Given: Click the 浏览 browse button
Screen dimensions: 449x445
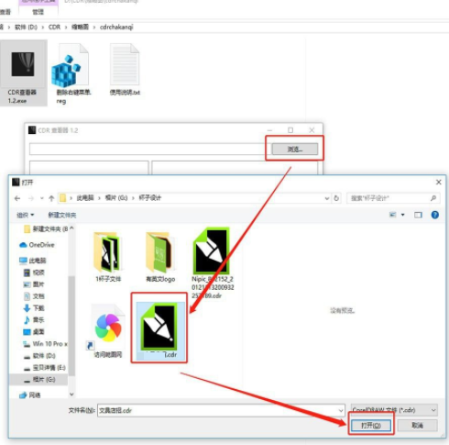Looking at the screenshot, I should click(x=295, y=149).
